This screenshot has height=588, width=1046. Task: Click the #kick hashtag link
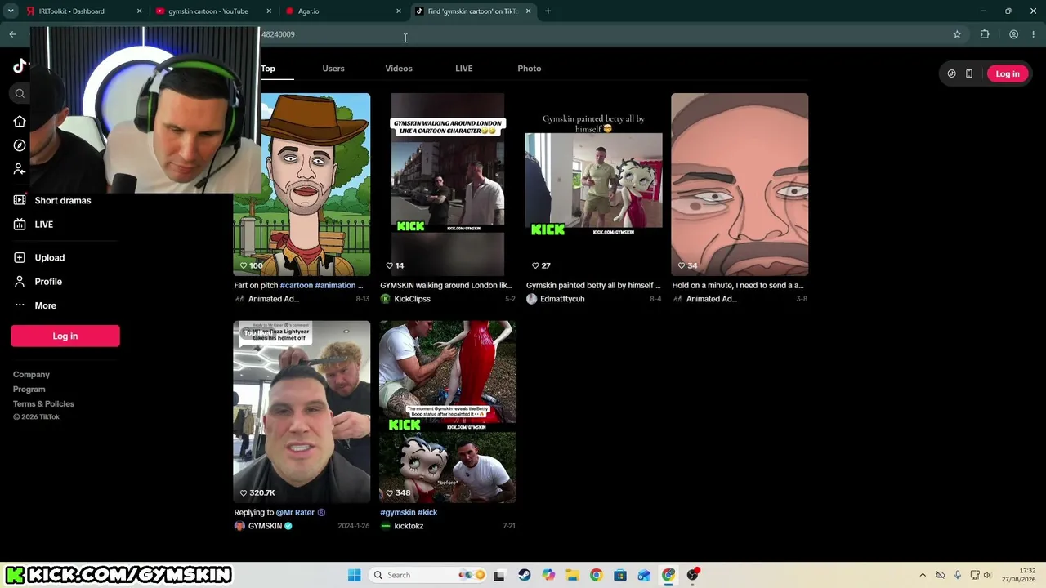click(x=427, y=513)
